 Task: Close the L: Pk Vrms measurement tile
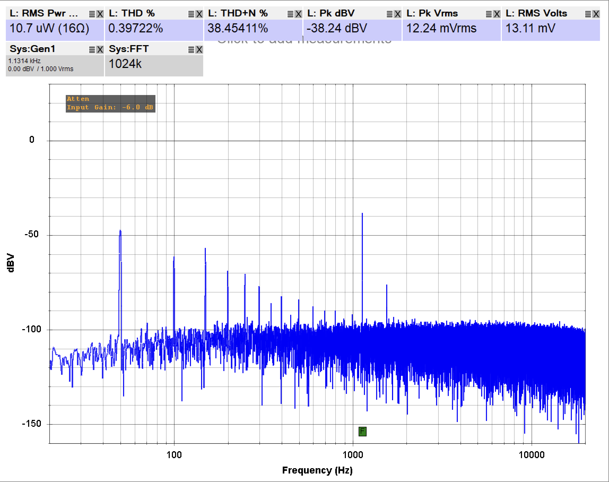point(497,14)
